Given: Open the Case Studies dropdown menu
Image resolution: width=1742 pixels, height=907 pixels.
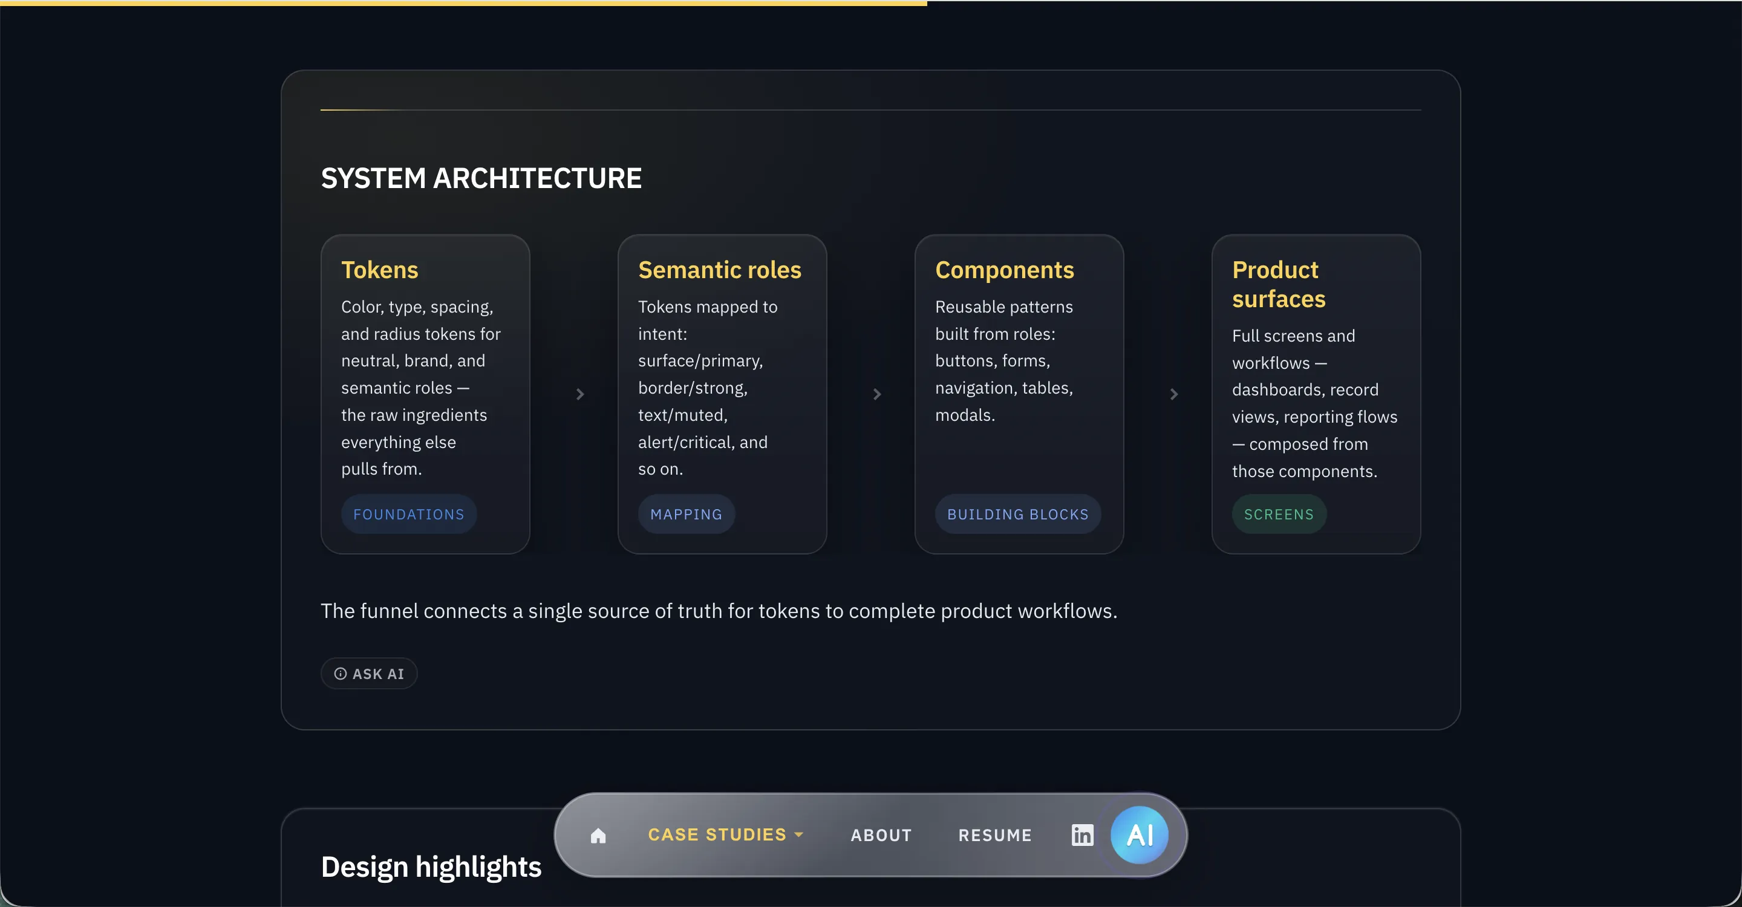Looking at the screenshot, I should (x=725, y=834).
